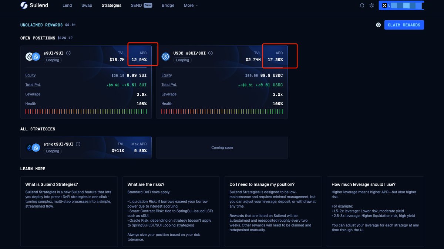Show info for the sSUI/SUI position
The width and height of the screenshot is (444, 249).
pyautogui.click(x=68, y=53)
